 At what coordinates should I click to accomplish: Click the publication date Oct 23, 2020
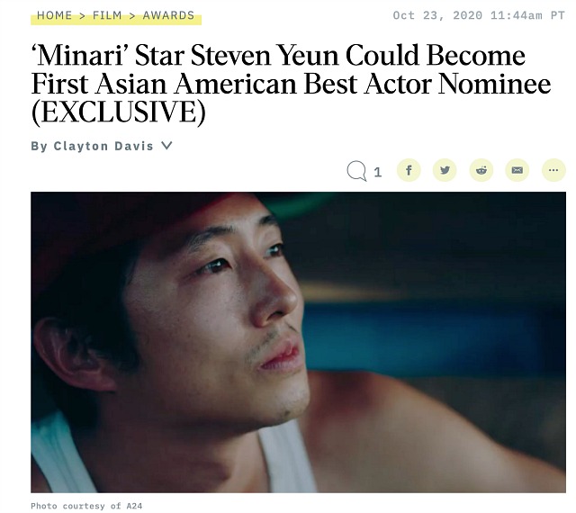point(430,15)
